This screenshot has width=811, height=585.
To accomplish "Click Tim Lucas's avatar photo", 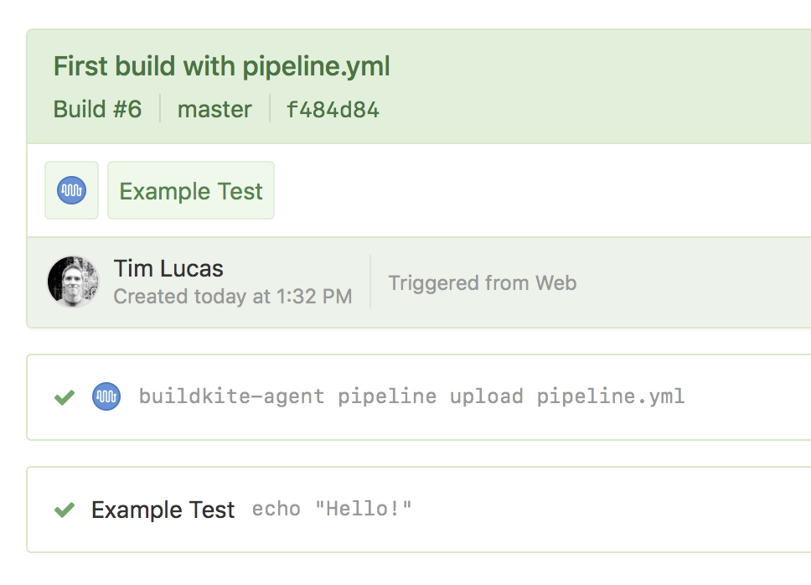I will pos(73,282).
